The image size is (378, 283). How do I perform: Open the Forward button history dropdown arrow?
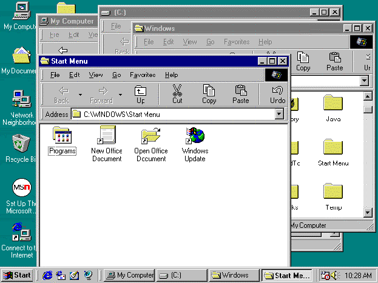[x=120, y=95]
